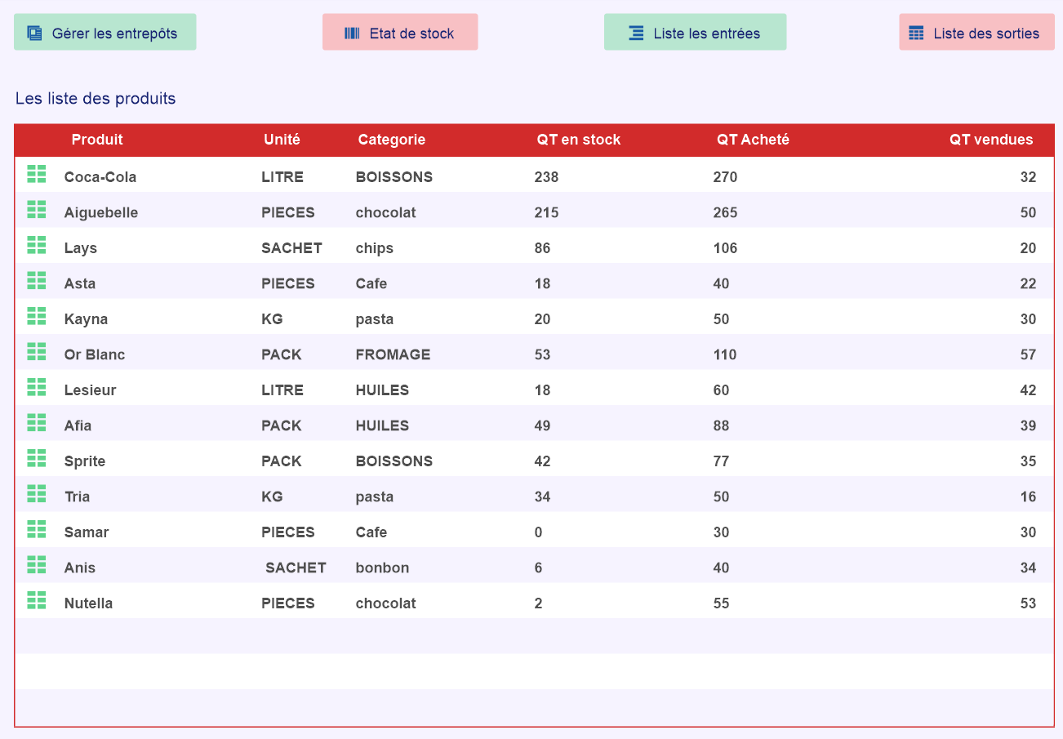
Task: Select the Lesieur product name
Action: 91,390
